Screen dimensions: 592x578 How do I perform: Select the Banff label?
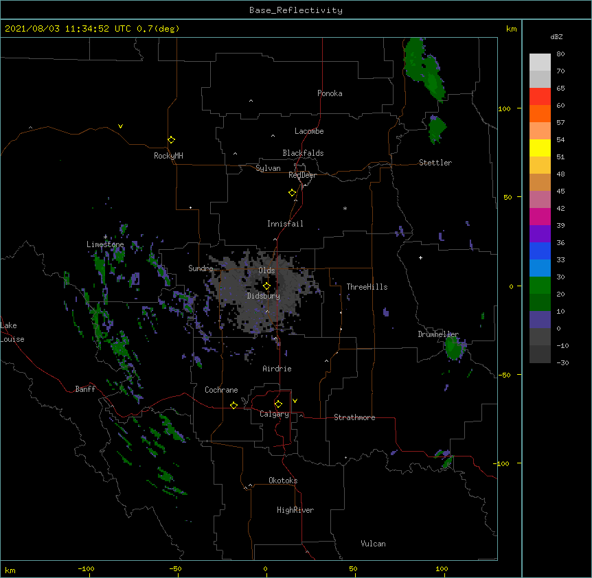(85, 389)
